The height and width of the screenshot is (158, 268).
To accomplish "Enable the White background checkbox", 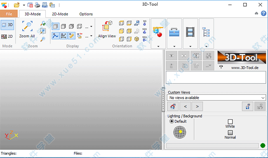I will pyautogui.click(x=230, y=121).
